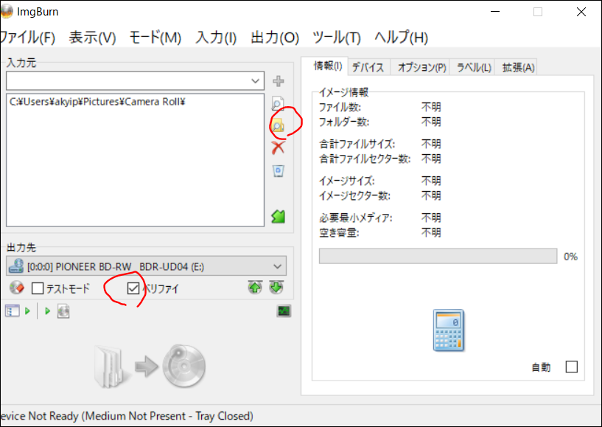Switch to the オプション tab
This screenshot has width=602, height=427.
click(420, 66)
